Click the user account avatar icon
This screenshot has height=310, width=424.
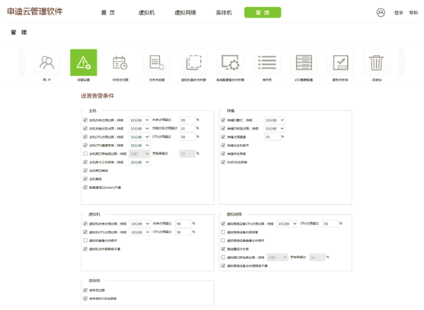point(381,12)
